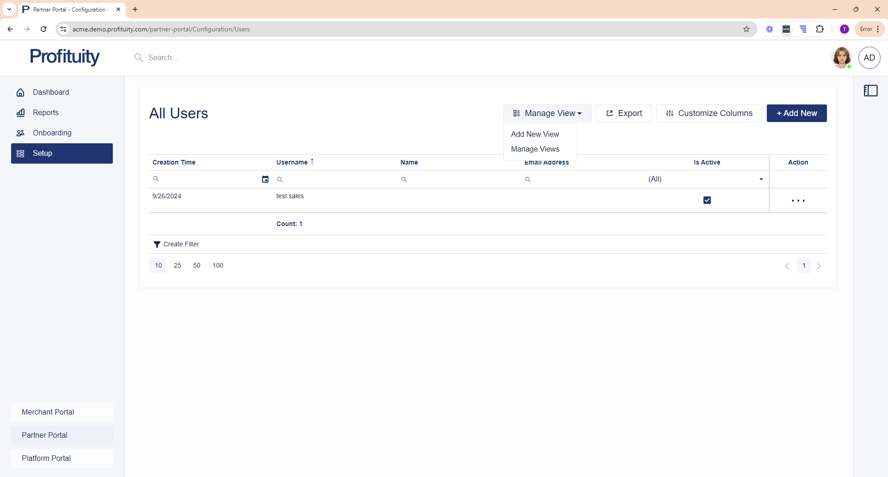
Task: Click the user avatar photo in header
Action: pos(841,58)
